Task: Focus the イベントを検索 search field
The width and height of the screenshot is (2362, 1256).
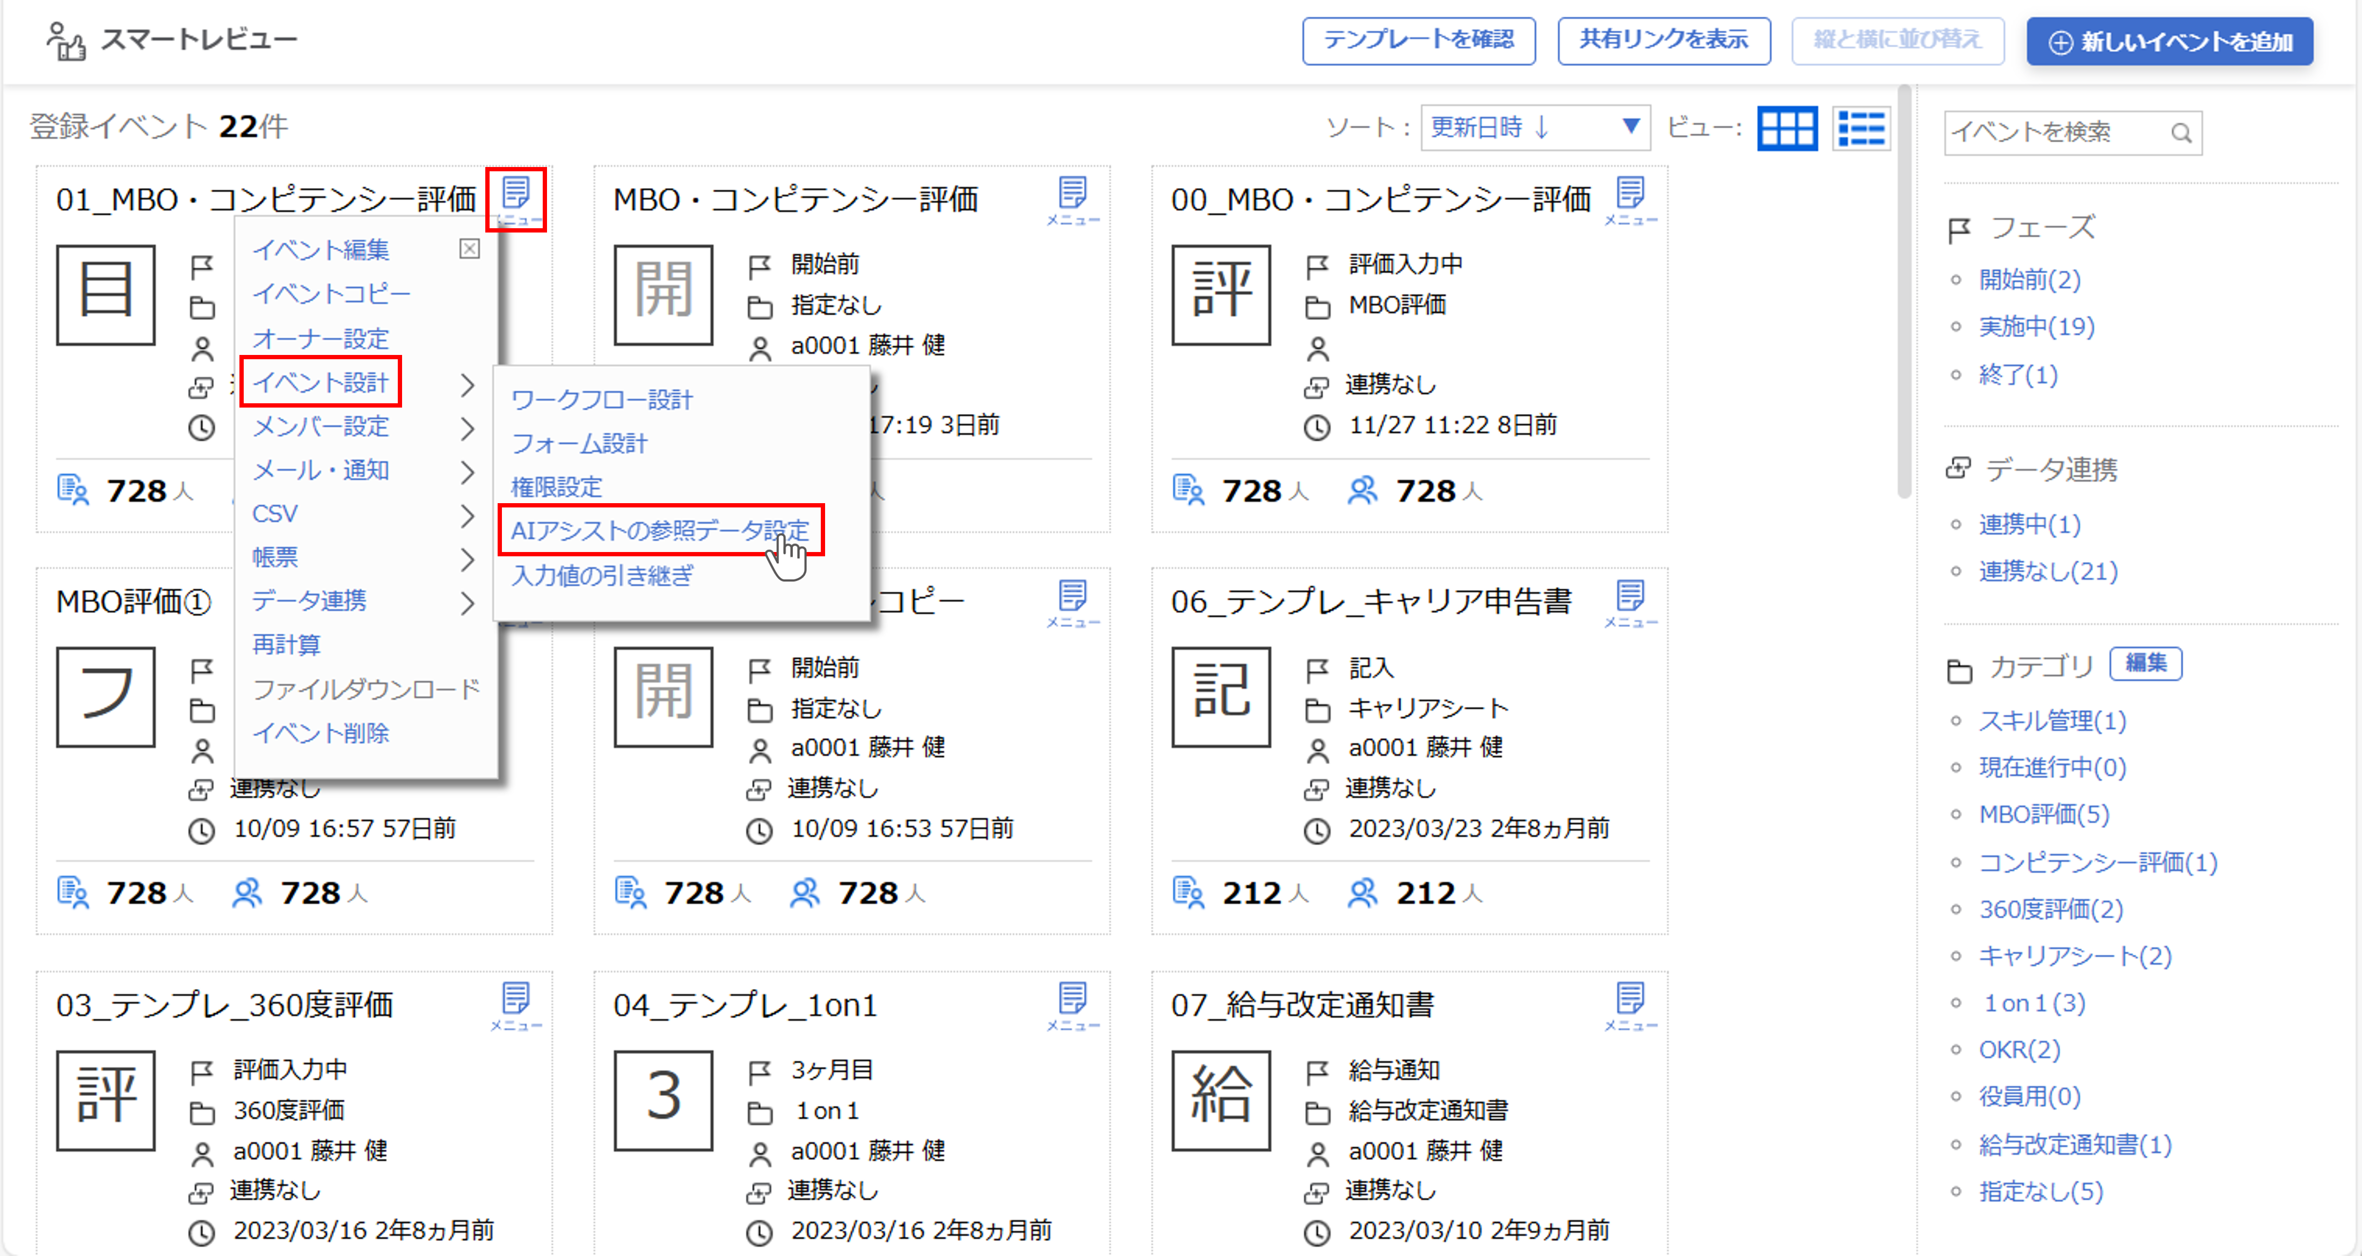Action: [x=2054, y=133]
